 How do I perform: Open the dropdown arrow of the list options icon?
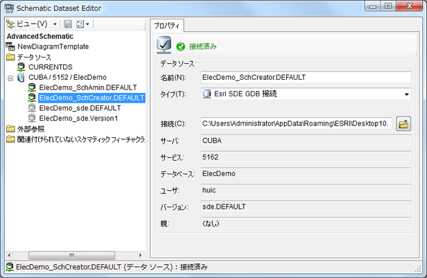87,24
